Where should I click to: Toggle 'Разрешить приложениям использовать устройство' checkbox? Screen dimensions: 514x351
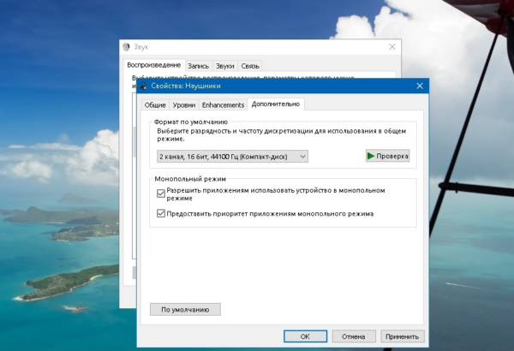pyautogui.click(x=160, y=194)
